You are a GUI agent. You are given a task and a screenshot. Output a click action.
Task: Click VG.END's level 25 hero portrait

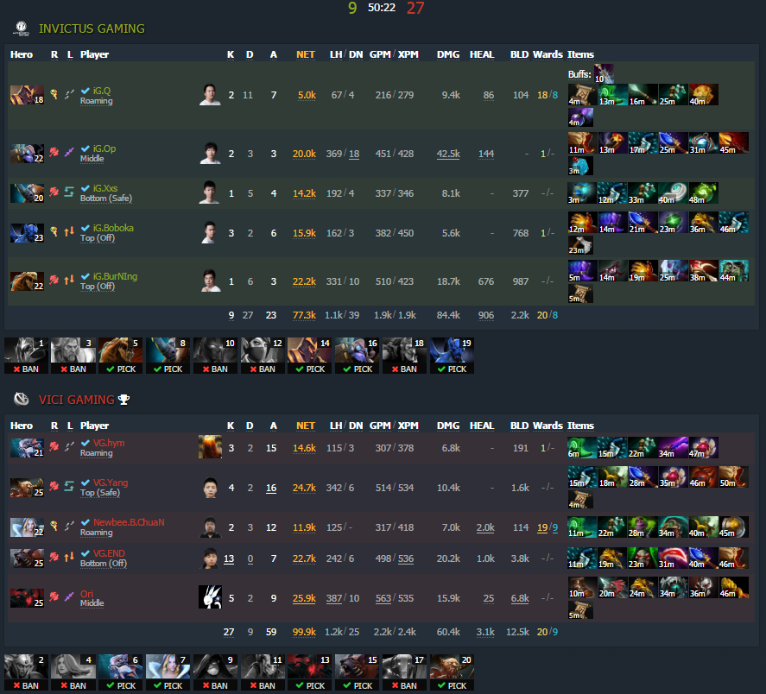[x=28, y=558]
